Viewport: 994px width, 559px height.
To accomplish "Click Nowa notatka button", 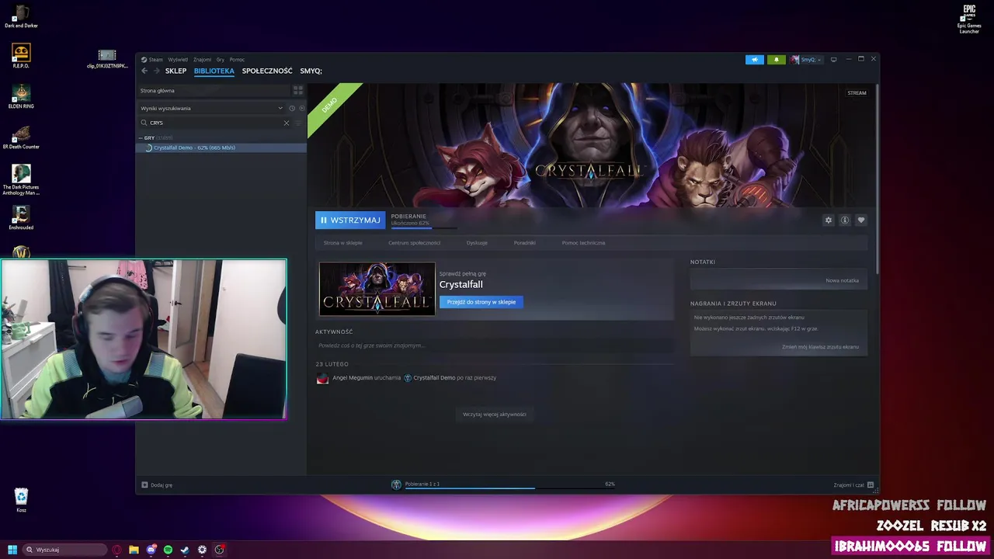I will [842, 280].
